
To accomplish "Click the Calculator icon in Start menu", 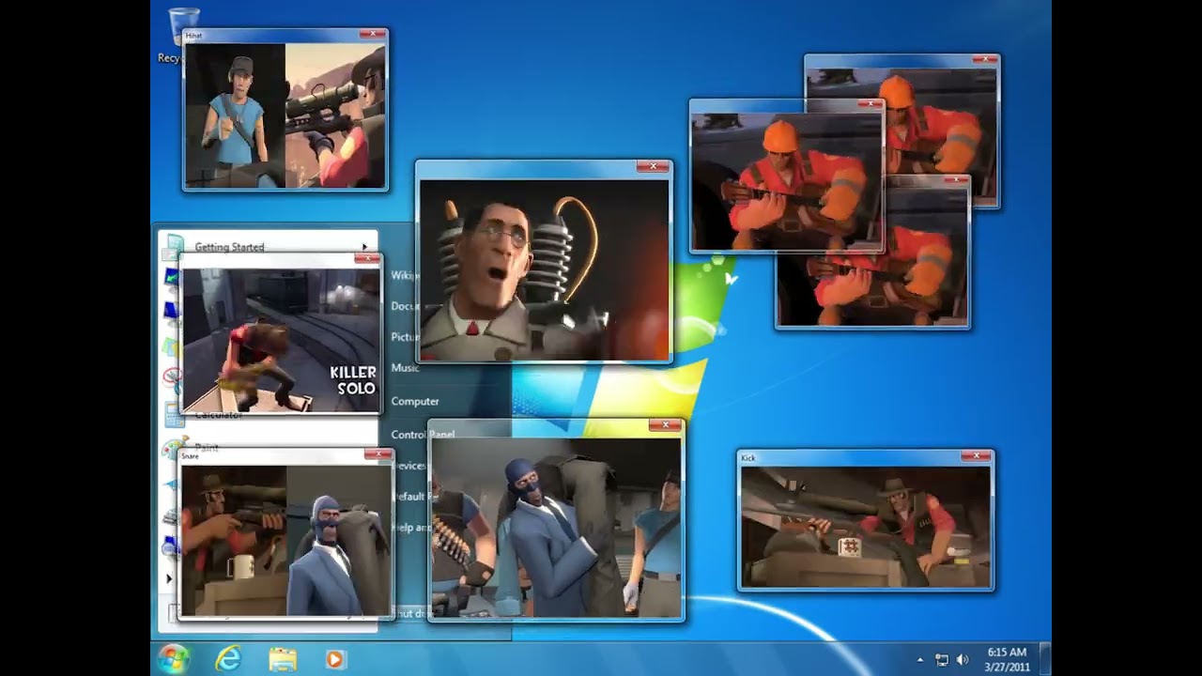I will point(174,414).
